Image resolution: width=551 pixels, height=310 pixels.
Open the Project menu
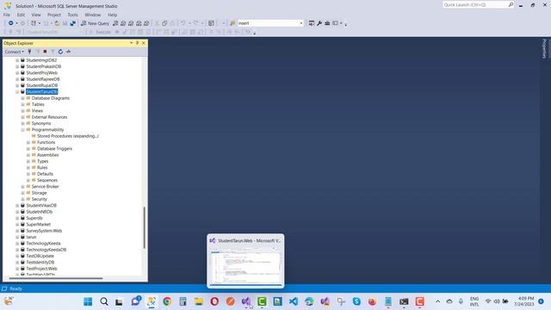pyautogui.click(x=54, y=15)
